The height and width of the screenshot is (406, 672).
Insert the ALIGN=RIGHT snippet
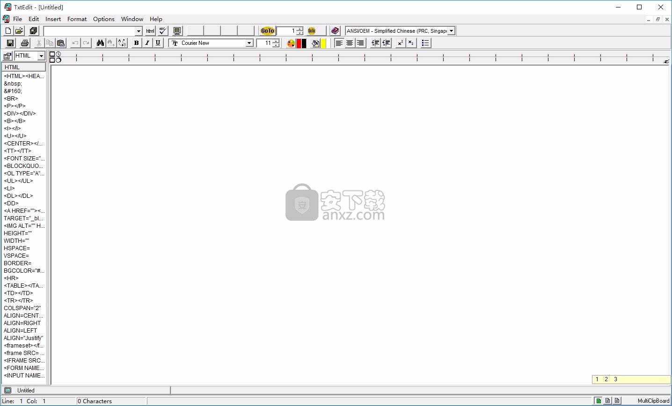[22, 323]
